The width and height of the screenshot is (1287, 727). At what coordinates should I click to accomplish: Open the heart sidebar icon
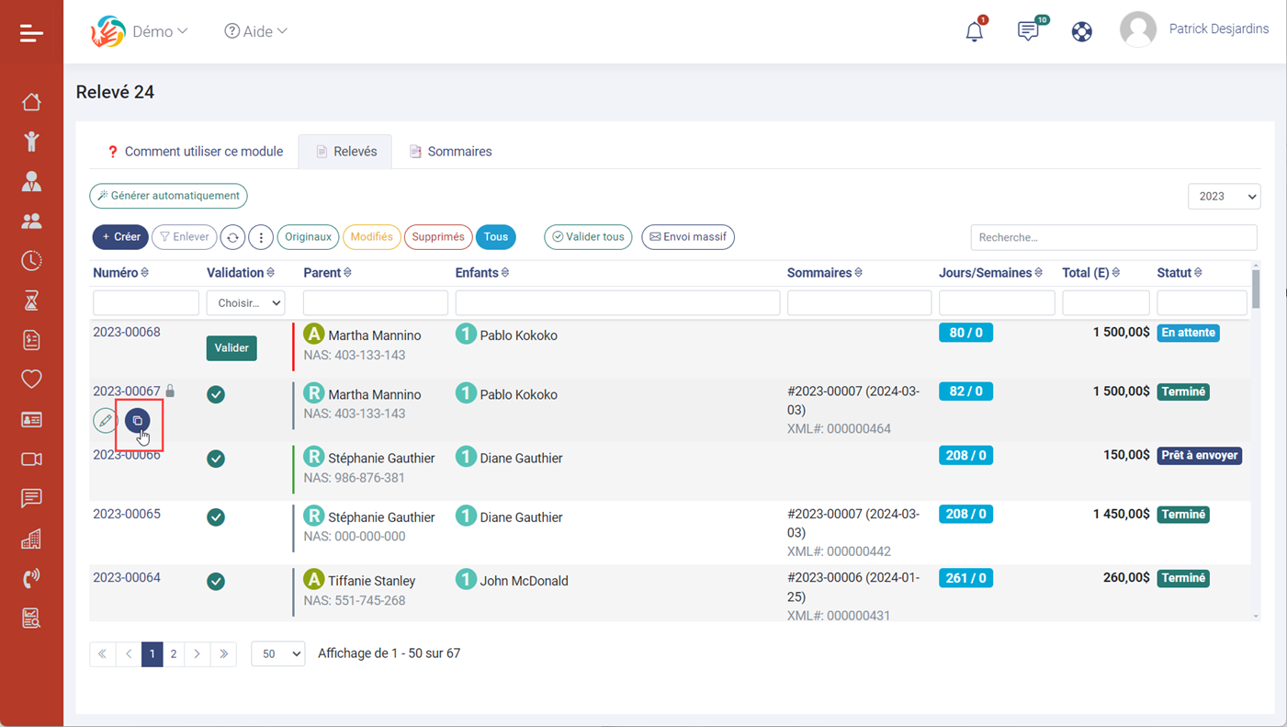click(31, 379)
